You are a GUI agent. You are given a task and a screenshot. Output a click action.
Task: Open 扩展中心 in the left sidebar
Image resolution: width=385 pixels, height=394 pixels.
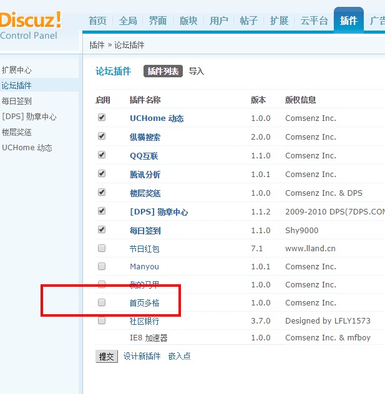coord(17,70)
